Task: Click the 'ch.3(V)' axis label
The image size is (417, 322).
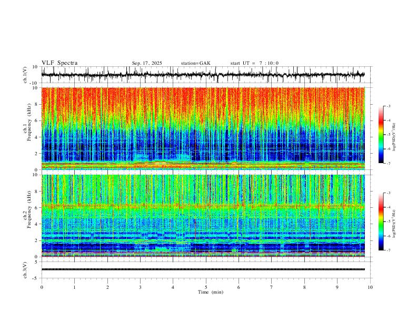Action: point(25,270)
